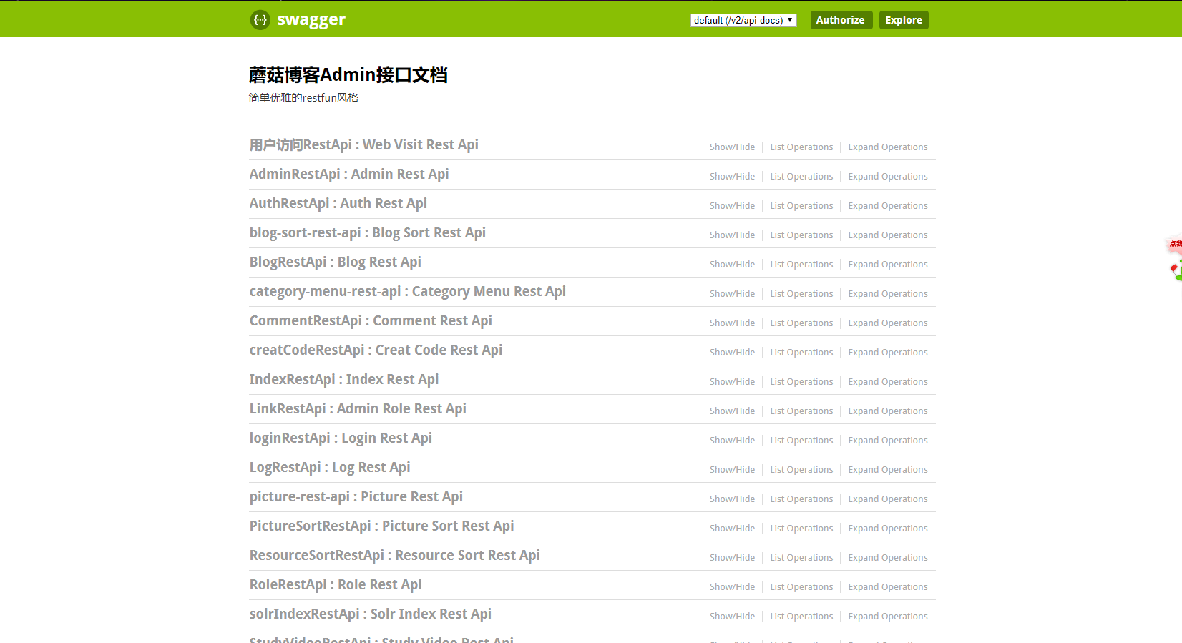The image size is (1182, 643).
Task: Open the IndexRestApi section heading
Action: (x=344, y=380)
